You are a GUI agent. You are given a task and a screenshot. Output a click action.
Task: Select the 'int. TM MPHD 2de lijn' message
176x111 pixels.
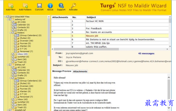pos(110,43)
